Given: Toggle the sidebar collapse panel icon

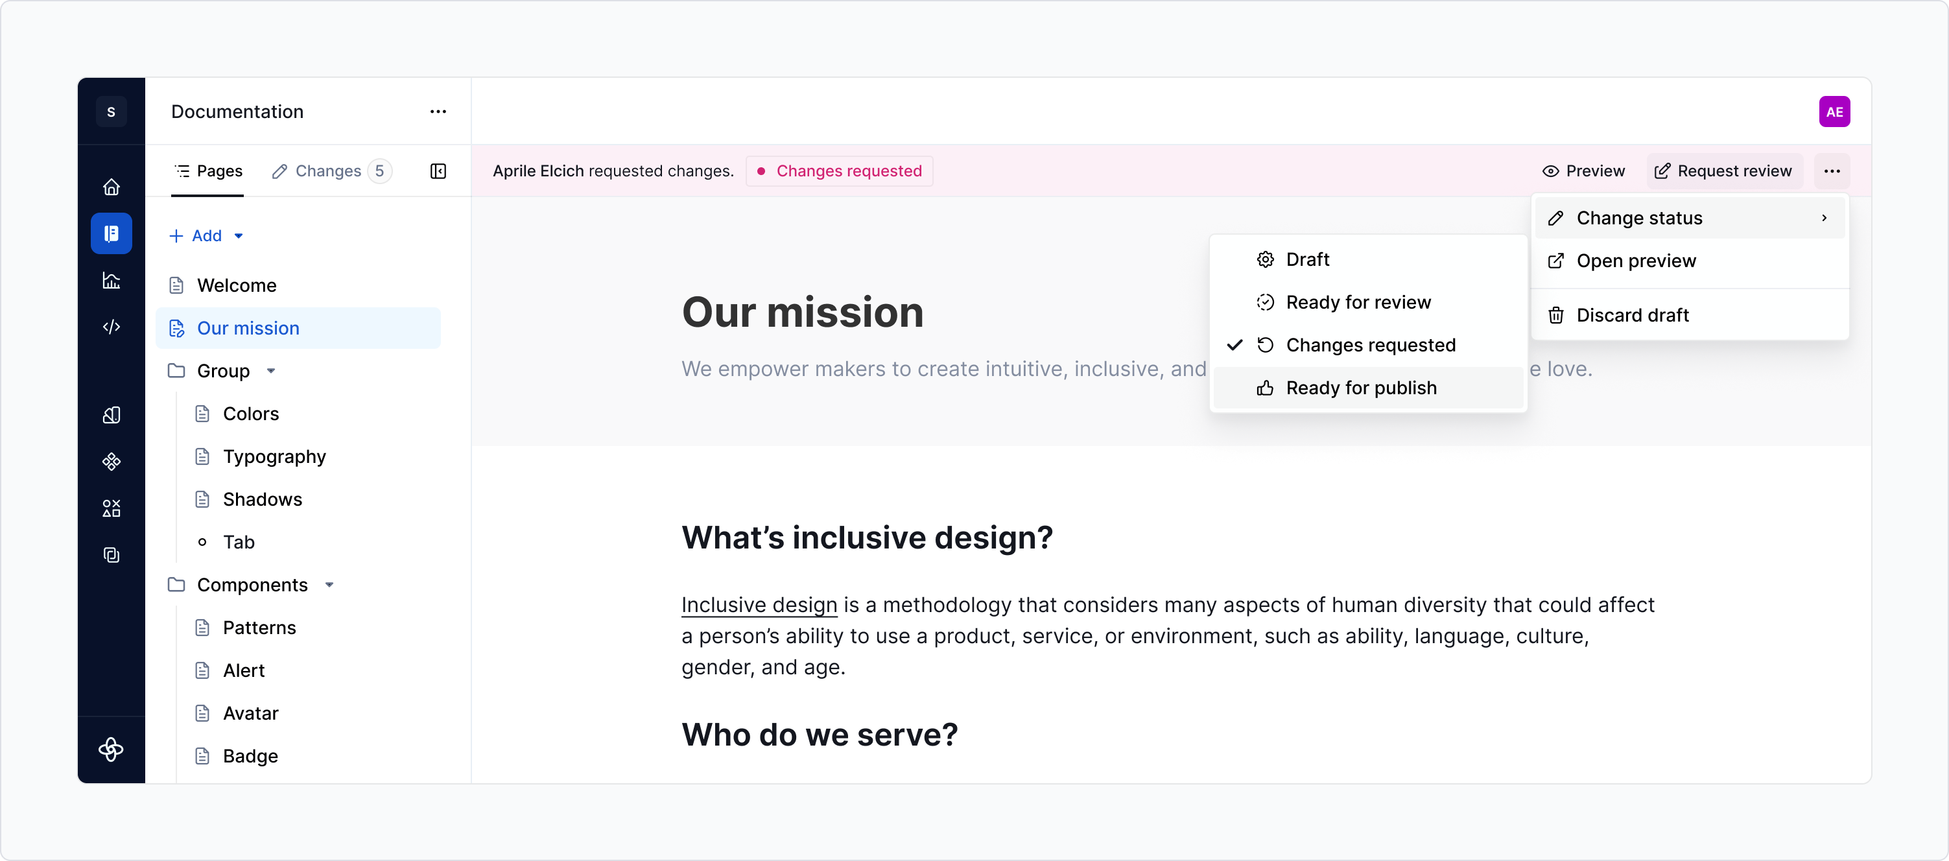Looking at the screenshot, I should click(438, 171).
